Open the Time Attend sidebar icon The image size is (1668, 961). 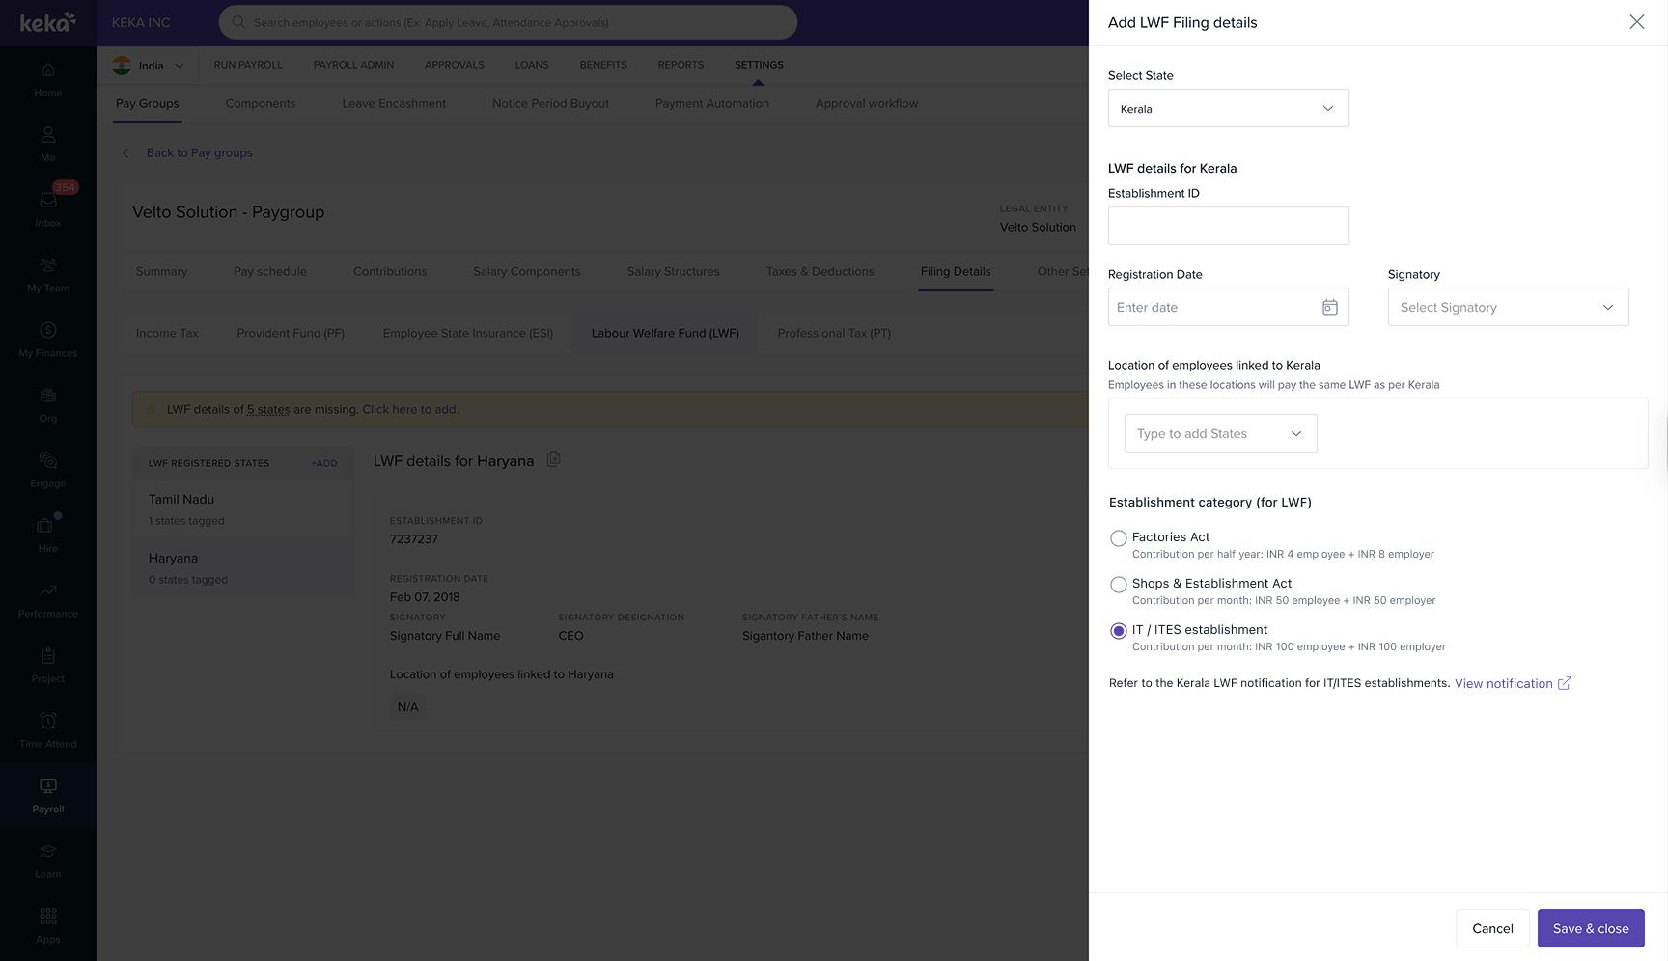(x=48, y=722)
